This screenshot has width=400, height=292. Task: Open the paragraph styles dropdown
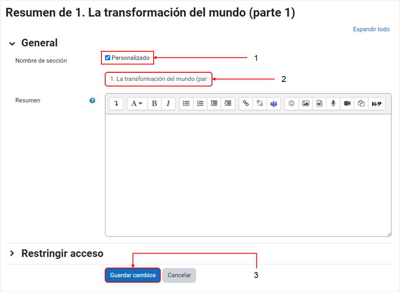pos(137,103)
